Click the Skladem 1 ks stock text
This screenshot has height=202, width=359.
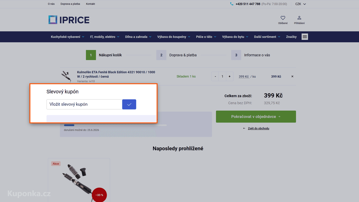click(x=186, y=77)
